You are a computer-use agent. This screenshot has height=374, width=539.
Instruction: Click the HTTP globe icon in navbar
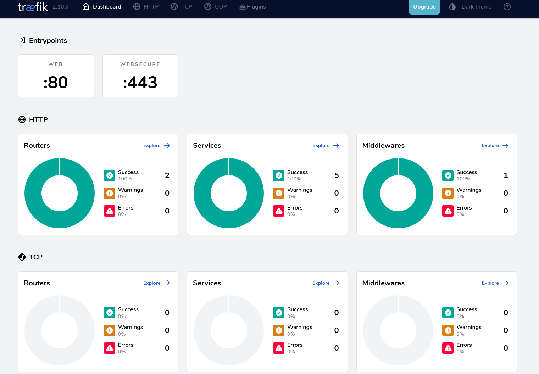(x=137, y=7)
